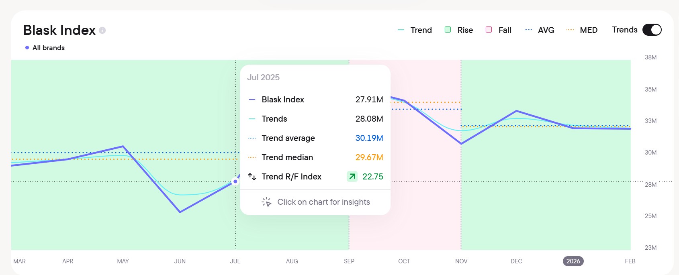
Task: Click the All brands series label
Action: pos(49,48)
